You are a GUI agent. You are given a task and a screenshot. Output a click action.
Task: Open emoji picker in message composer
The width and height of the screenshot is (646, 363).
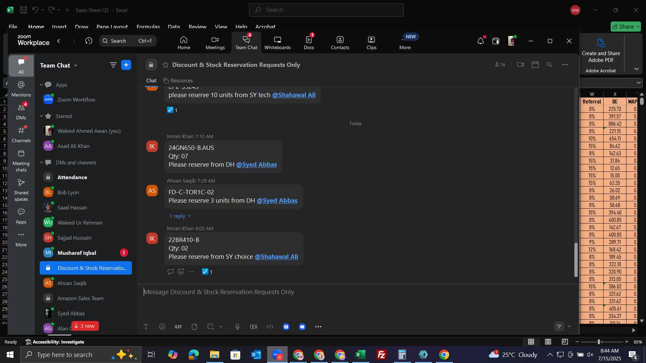(162, 327)
